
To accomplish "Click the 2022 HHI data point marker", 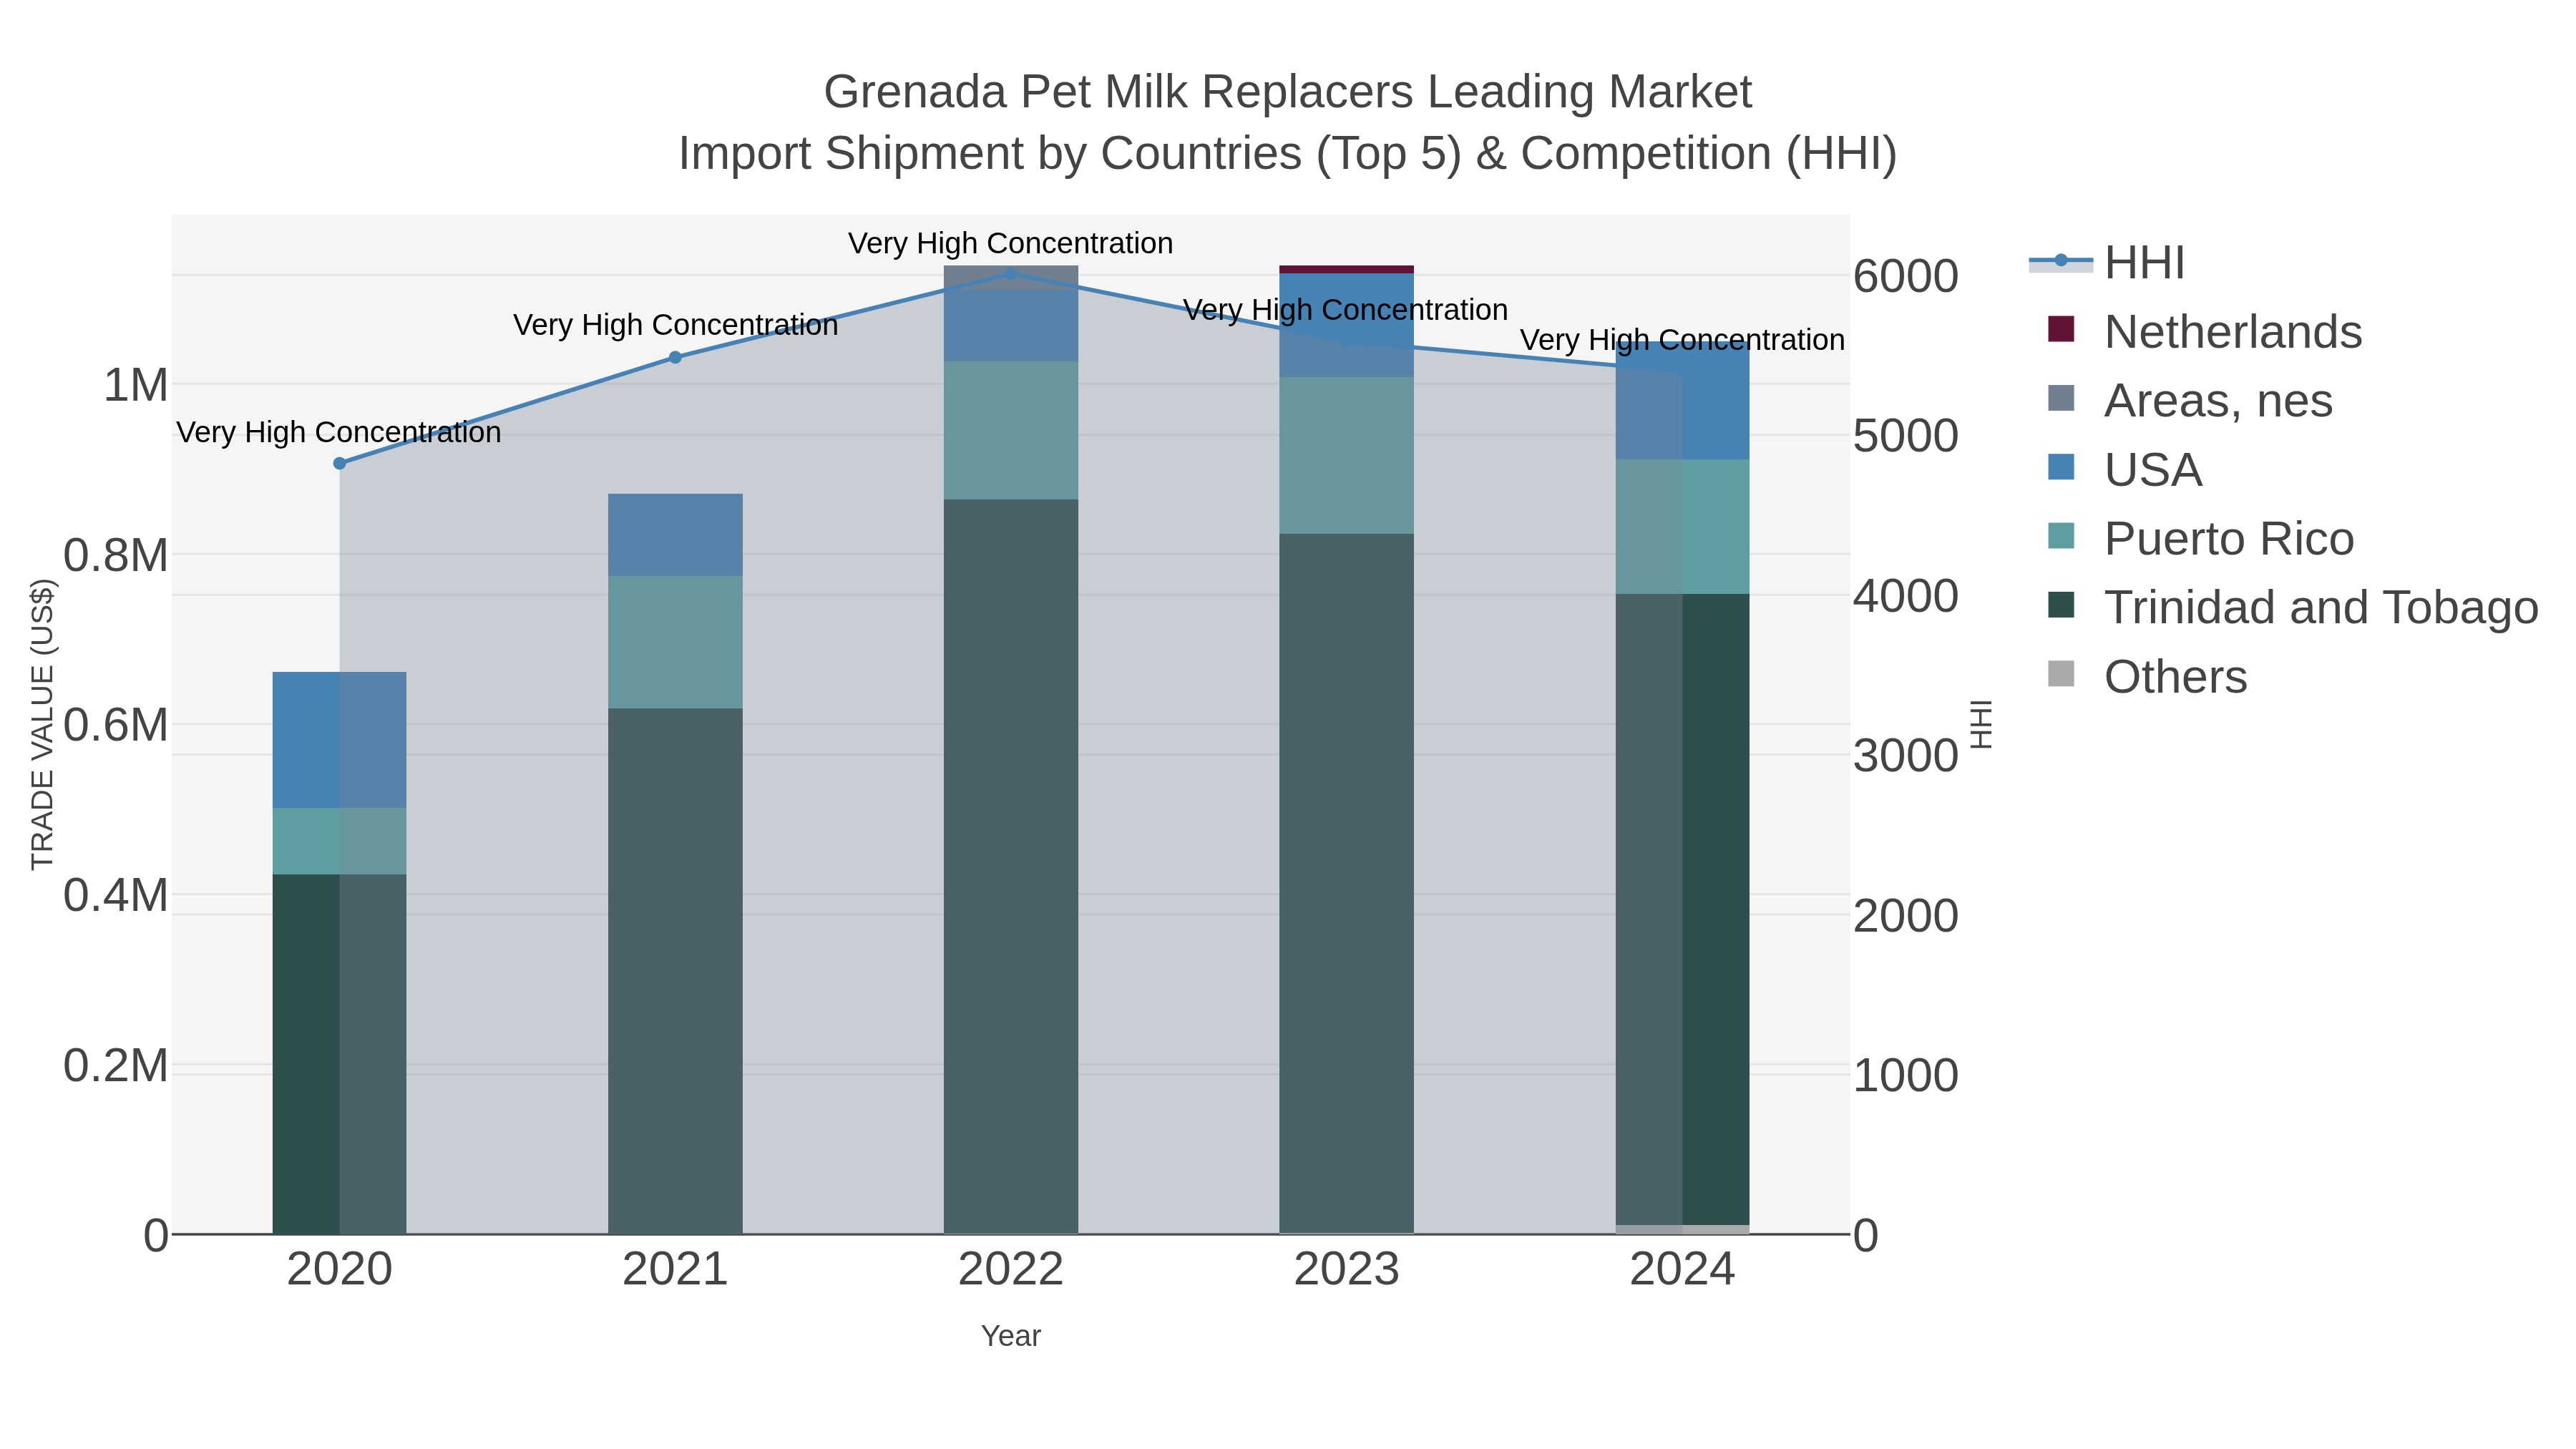I will [1011, 273].
